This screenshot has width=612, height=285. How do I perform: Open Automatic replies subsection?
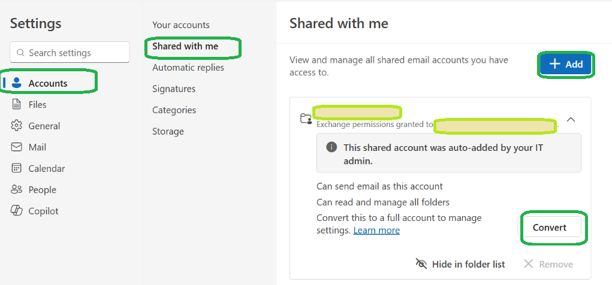188,68
